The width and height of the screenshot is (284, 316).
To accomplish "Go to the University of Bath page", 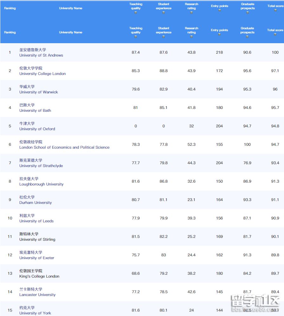I will [x=35, y=111].
